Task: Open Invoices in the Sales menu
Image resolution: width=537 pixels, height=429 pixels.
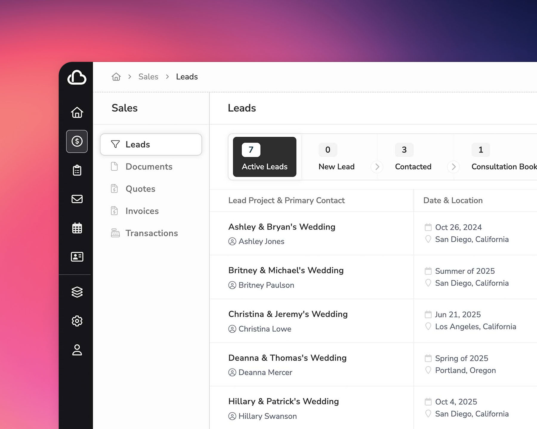Action: (142, 211)
